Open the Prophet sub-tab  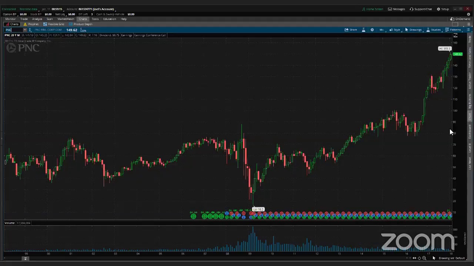tap(31, 24)
